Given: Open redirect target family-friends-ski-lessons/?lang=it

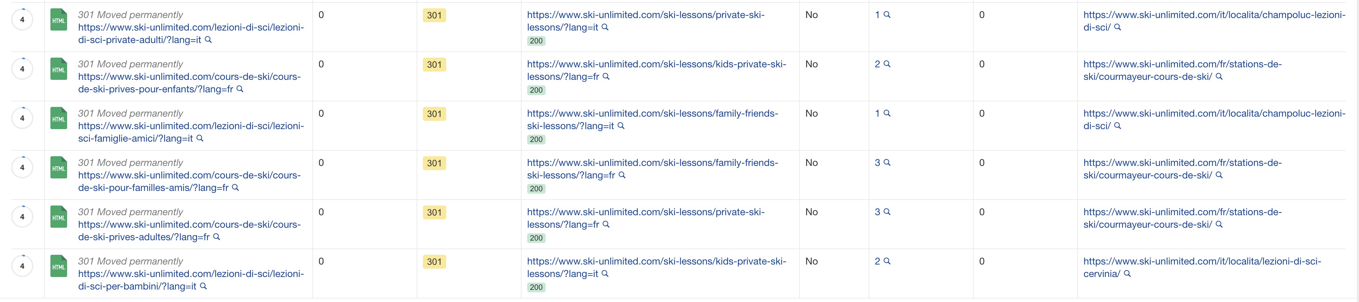Looking at the screenshot, I should [653, 120].
